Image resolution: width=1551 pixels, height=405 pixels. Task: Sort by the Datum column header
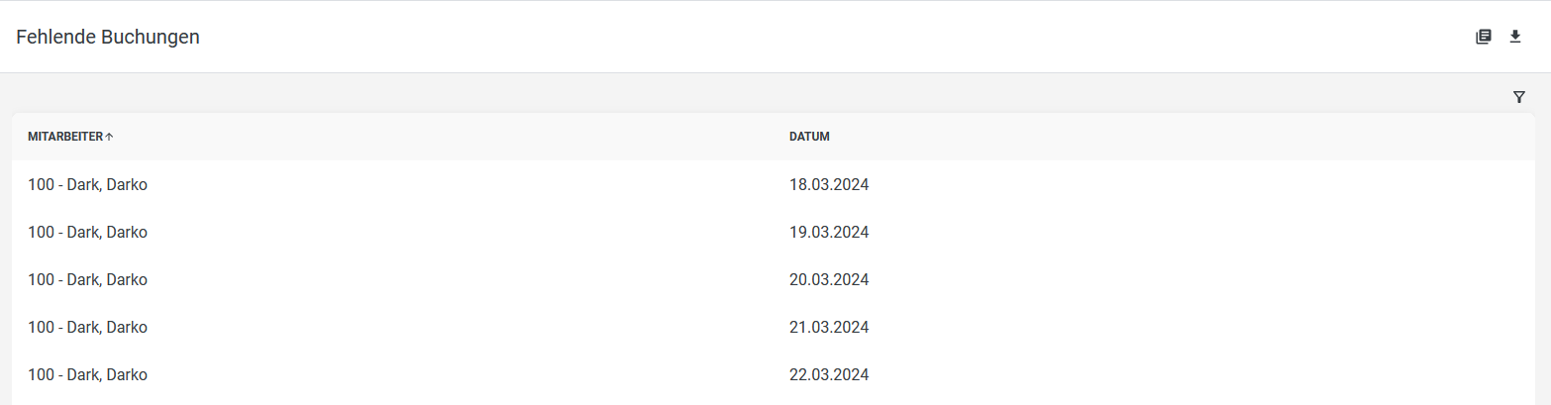809,137
